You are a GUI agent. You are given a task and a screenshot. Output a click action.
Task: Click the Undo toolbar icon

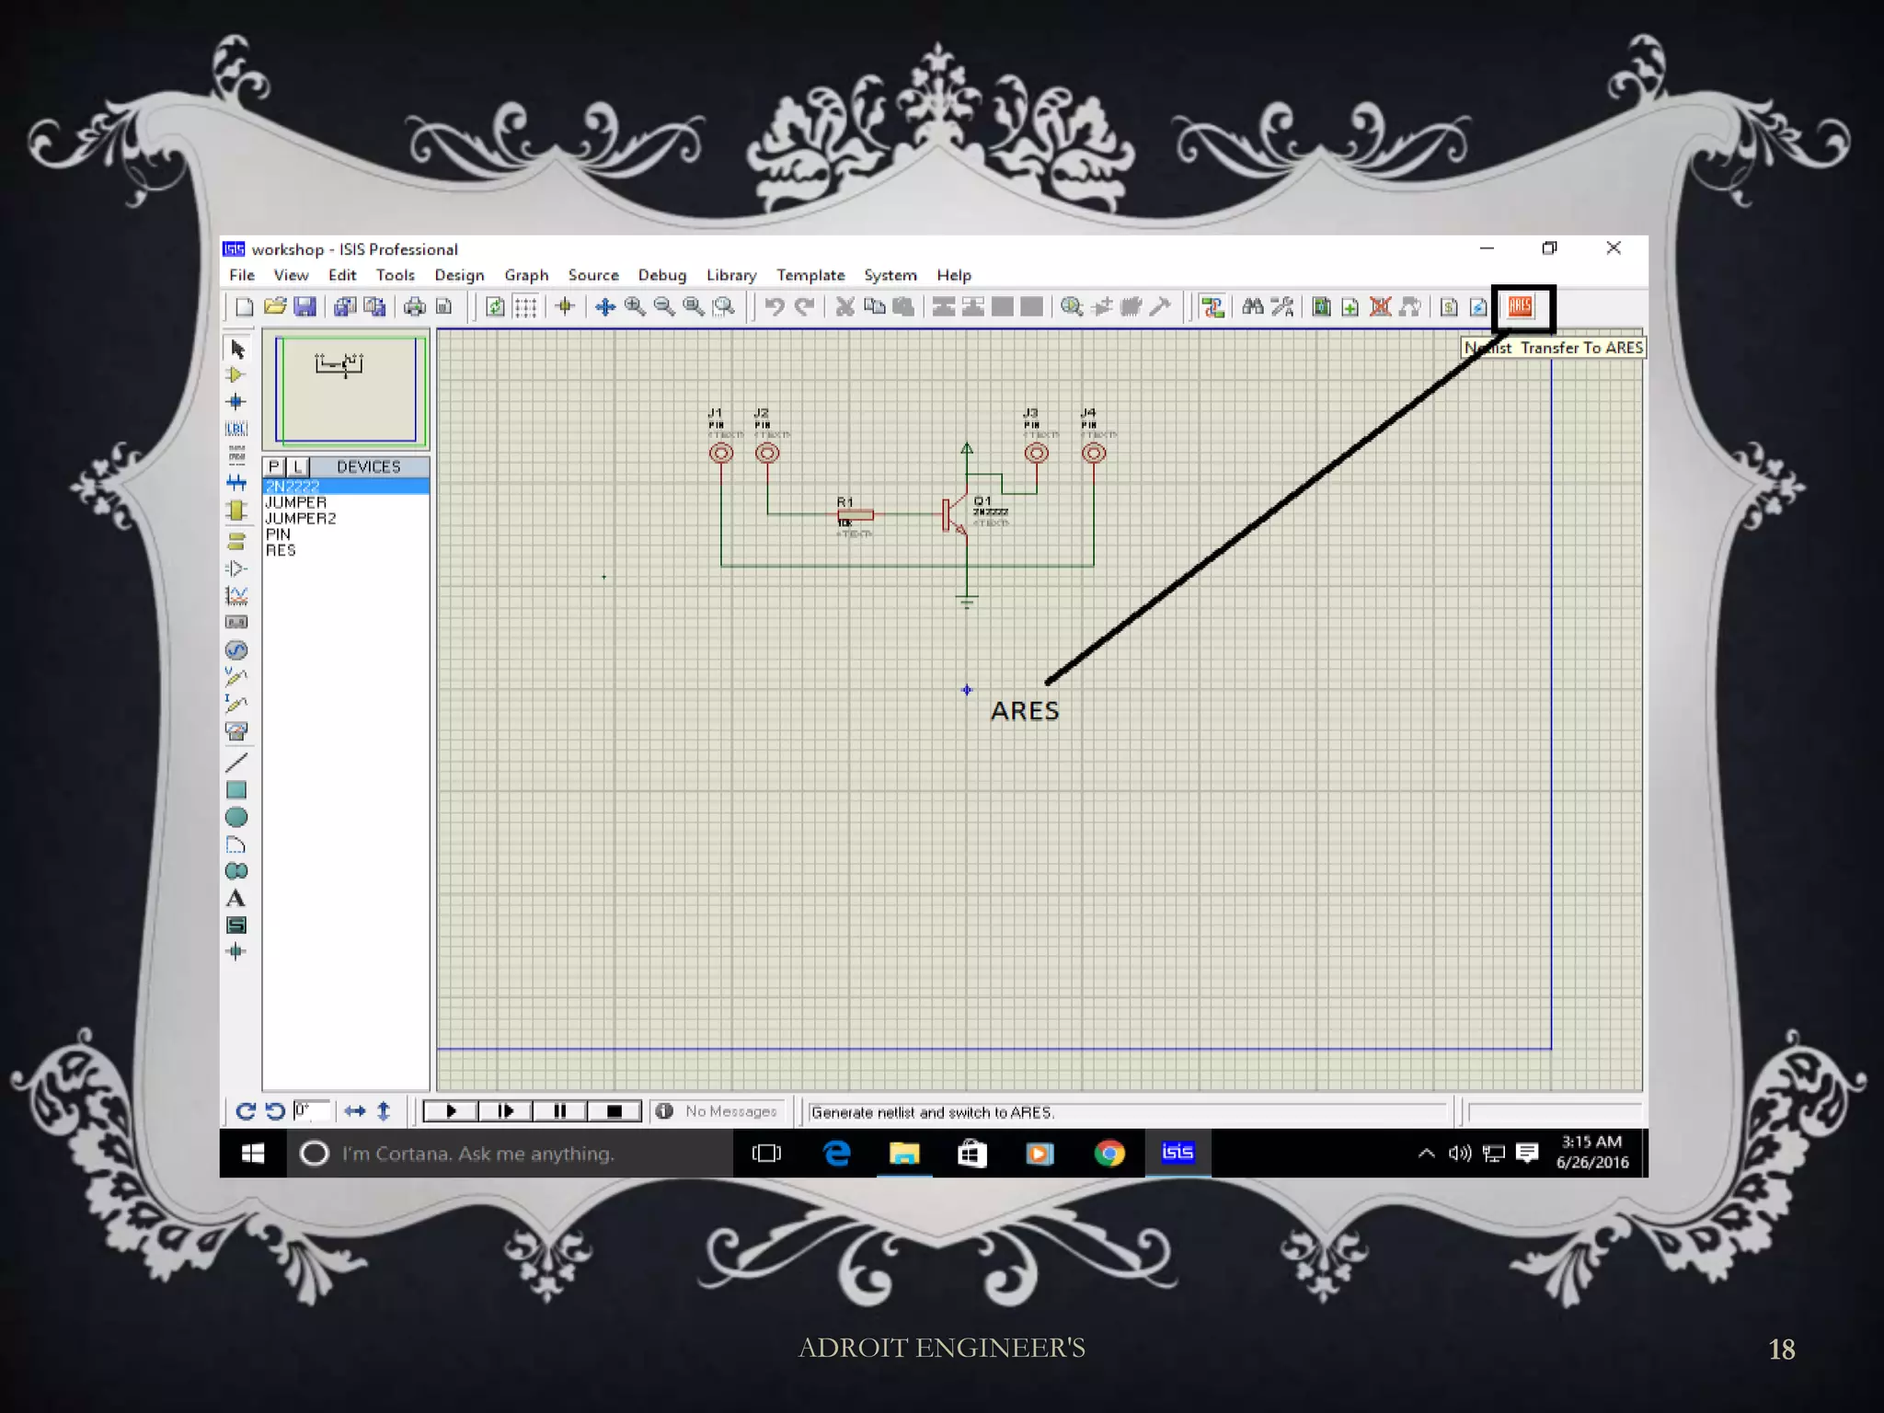[x=774, y=307]
